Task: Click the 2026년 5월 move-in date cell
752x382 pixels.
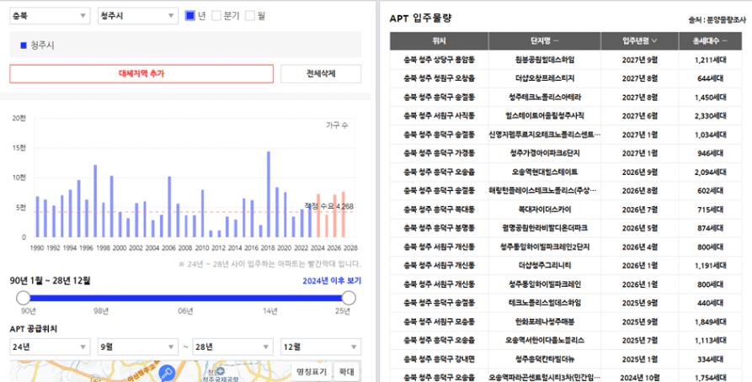Action: pos(640,228)
